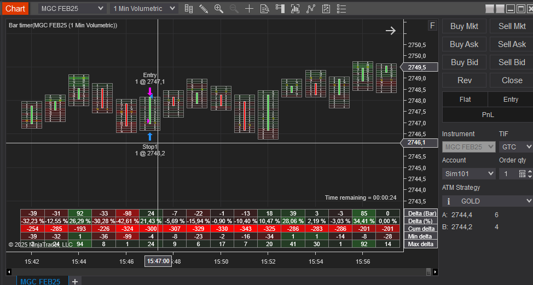Click the Close position button

pos(512,80)
